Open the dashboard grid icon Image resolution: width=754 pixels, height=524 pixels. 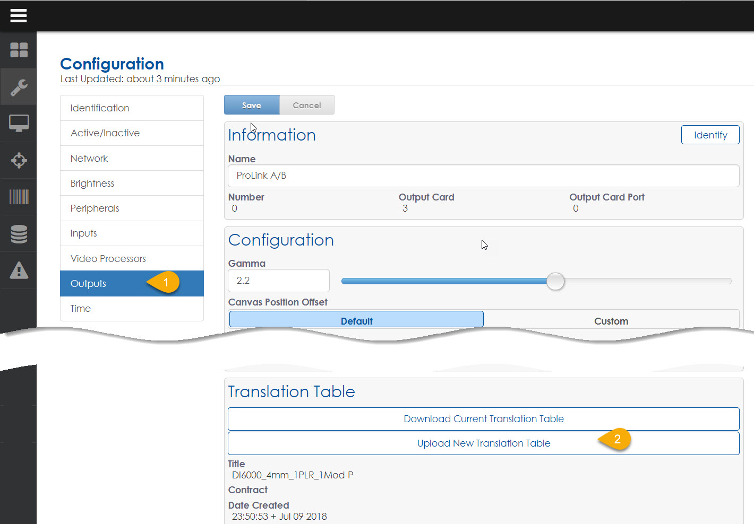[19, 50]
